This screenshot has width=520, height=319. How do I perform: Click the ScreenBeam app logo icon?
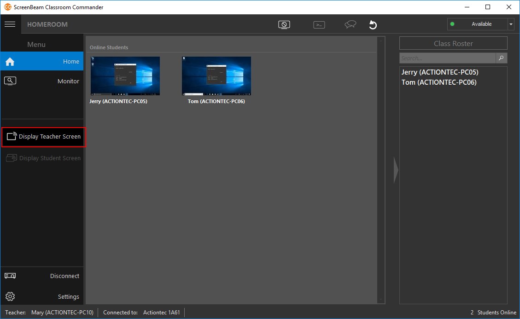coord(7,7)
